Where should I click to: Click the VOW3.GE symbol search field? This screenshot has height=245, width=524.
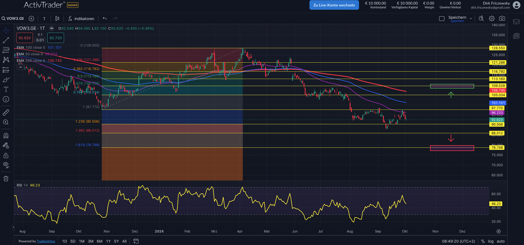pyautogui.click(x=13, y=18)
